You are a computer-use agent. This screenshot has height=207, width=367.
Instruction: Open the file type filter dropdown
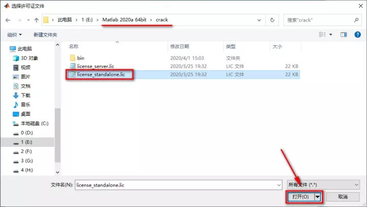[324, 184]
